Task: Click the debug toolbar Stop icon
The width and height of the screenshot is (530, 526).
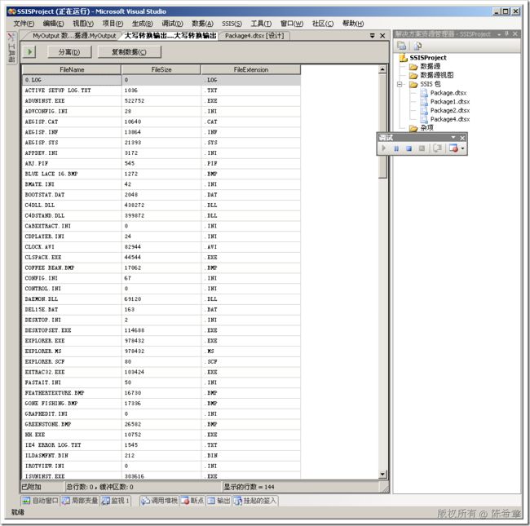Action: click(x=409, y=148)
